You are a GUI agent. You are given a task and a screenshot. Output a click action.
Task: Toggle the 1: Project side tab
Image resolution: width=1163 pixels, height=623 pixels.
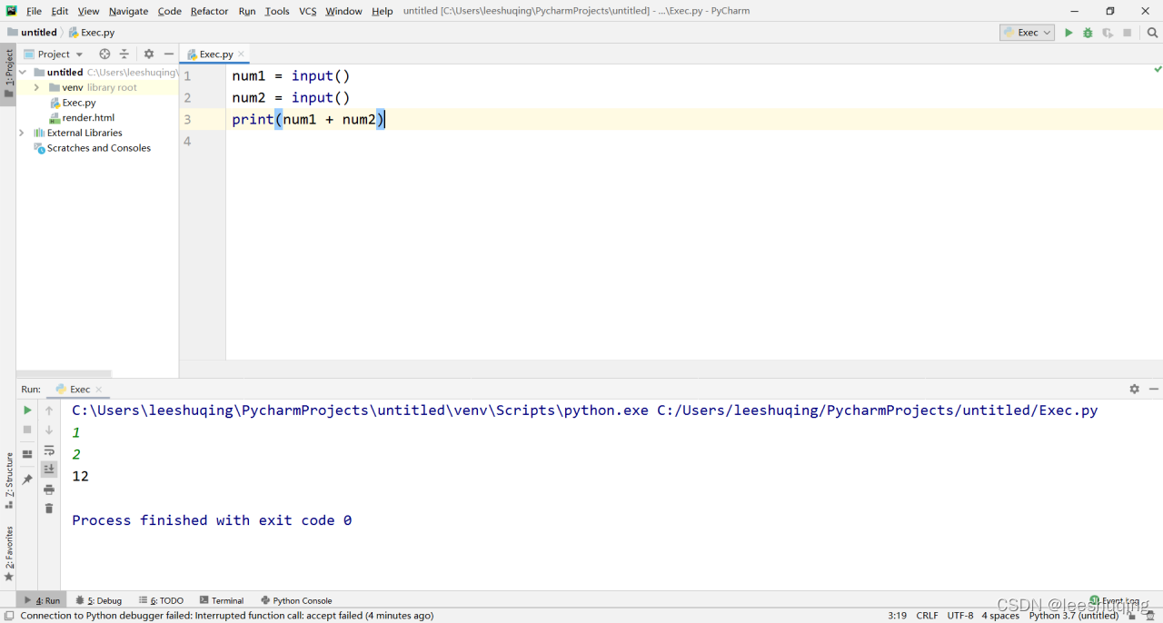point(8,74)
